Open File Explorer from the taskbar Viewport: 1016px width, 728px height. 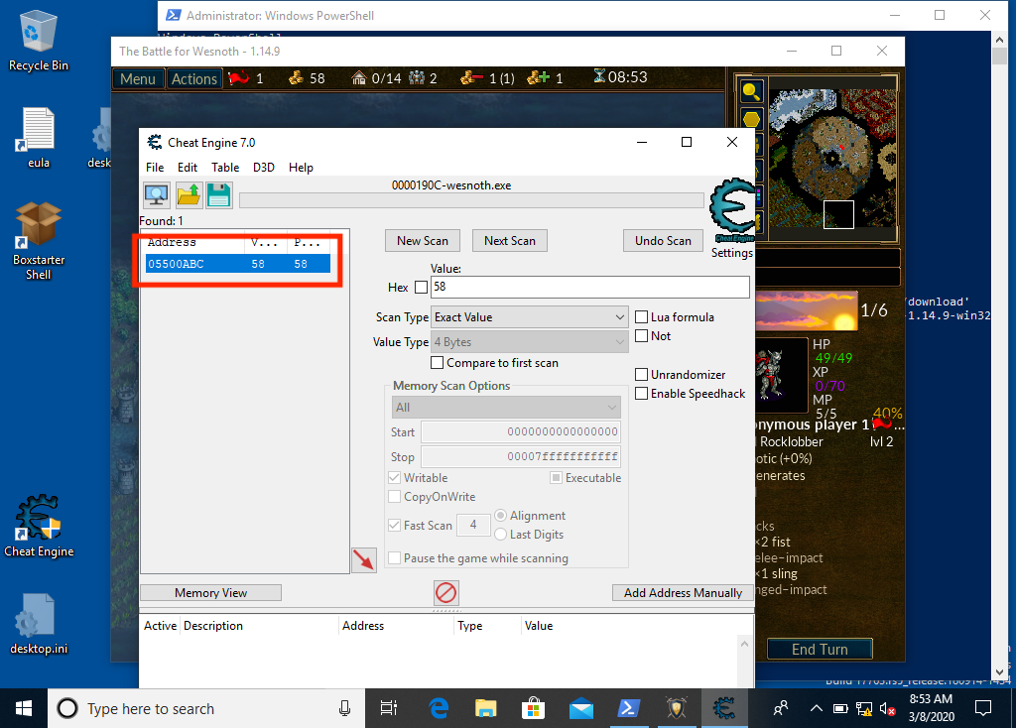coord(486,708)
